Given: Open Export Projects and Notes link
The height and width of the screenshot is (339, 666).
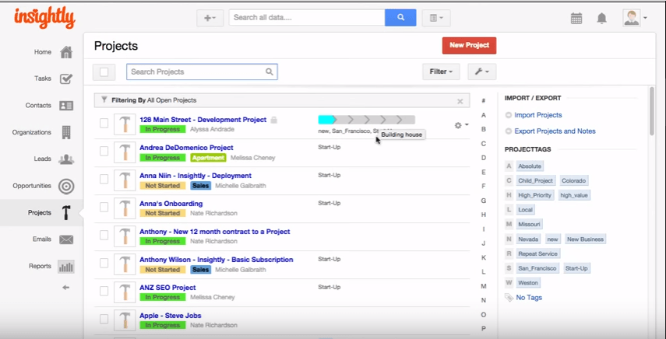Looking at the screenshot, I should (x=555, y=131).
